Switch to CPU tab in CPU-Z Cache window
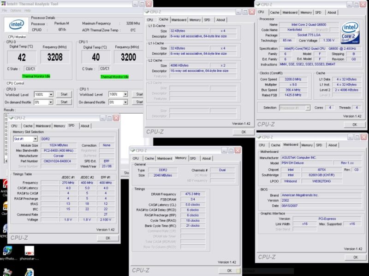This screenshot has width=369, height=276. (150, 20)
